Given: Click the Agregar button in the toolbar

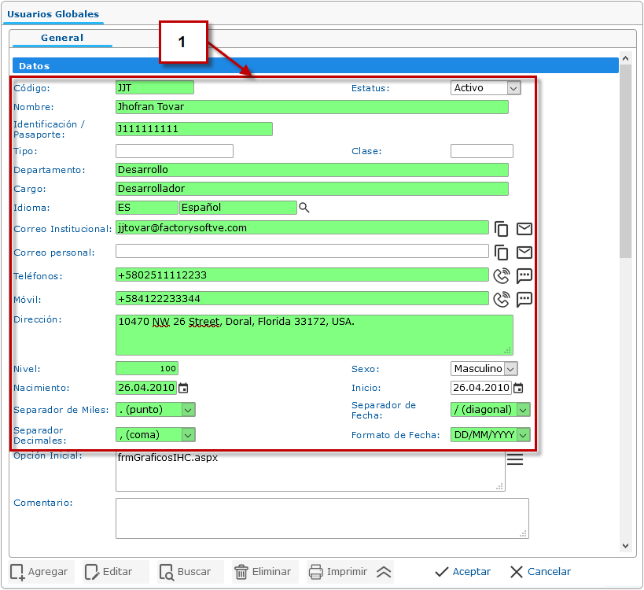Looking at the screenshot, I should (x=40, y=572).
